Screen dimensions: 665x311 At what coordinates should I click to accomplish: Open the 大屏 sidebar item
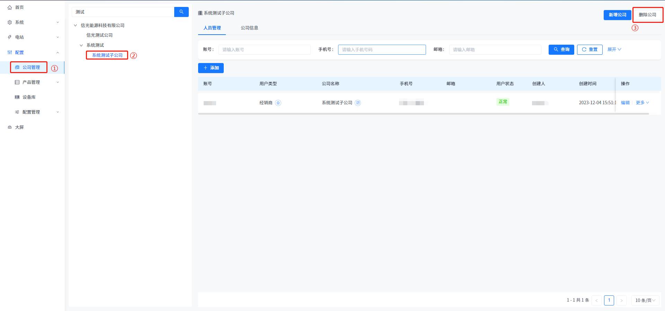pos(19,127)
